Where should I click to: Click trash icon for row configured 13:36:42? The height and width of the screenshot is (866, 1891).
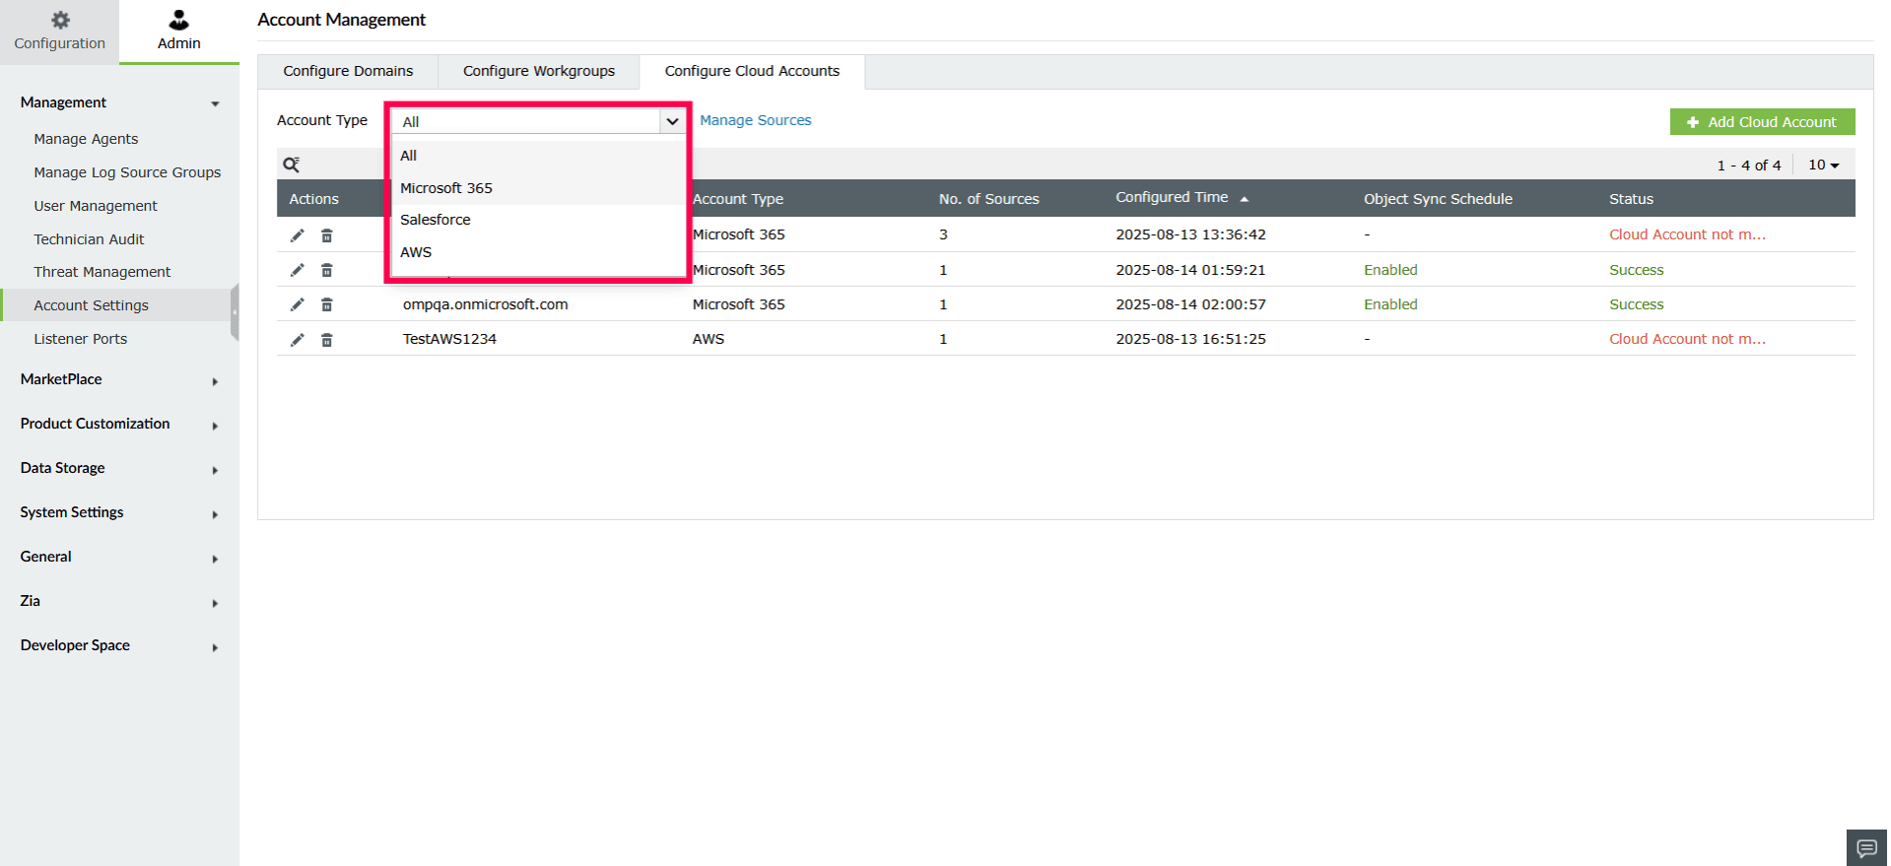pos(327,234)
